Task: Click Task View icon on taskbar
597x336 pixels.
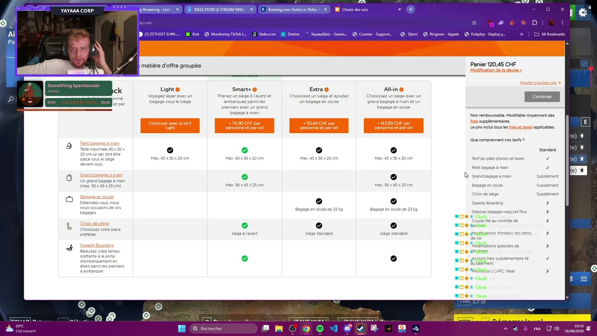Action: pos(265,329)
